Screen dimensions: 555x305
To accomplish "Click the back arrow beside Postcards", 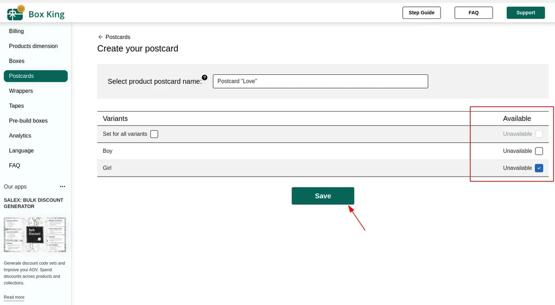I will tap(100, 37).
